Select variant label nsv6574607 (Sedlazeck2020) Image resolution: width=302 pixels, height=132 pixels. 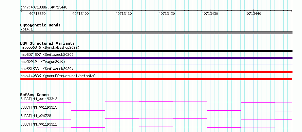(x=47, y=54)
